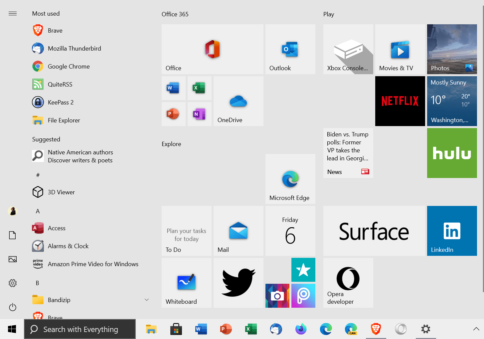
Task: Show hidden icons chevron in system tray
Action: pos(476,329)
